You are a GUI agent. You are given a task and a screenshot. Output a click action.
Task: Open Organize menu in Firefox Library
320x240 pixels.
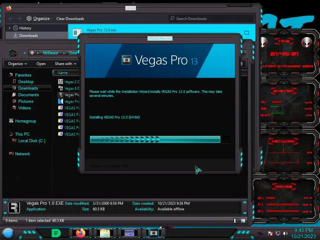pos(39,18)
